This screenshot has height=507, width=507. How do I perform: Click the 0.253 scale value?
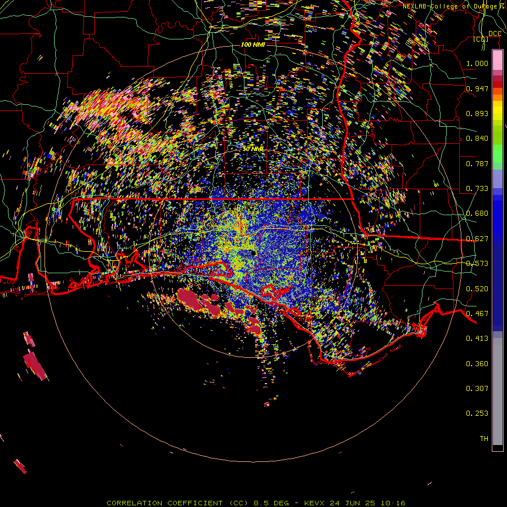coord(477,413)
